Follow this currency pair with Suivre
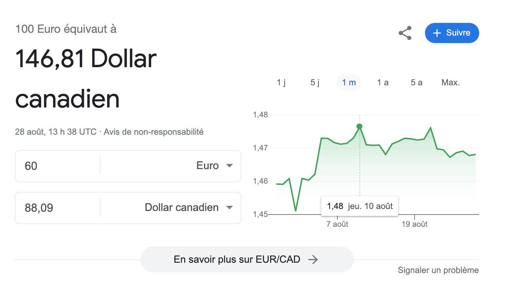The height and width of the screenshot is (290, 510). (x=452, y=33)
